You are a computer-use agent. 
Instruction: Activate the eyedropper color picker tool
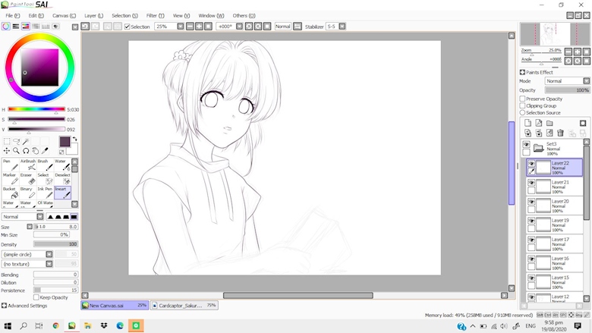tap(45, 151)
